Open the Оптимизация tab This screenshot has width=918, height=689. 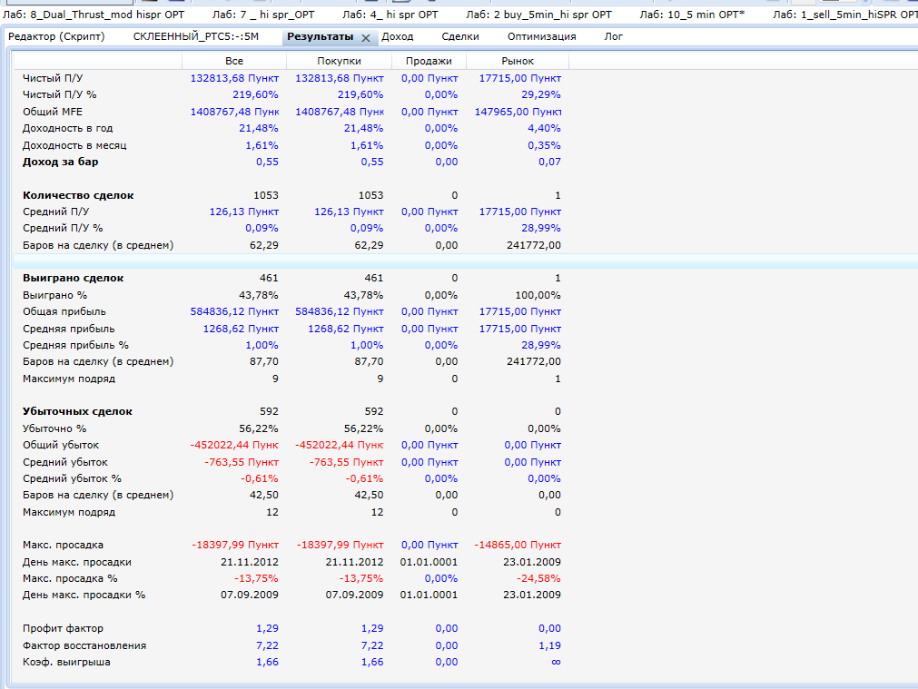[541, 37]
